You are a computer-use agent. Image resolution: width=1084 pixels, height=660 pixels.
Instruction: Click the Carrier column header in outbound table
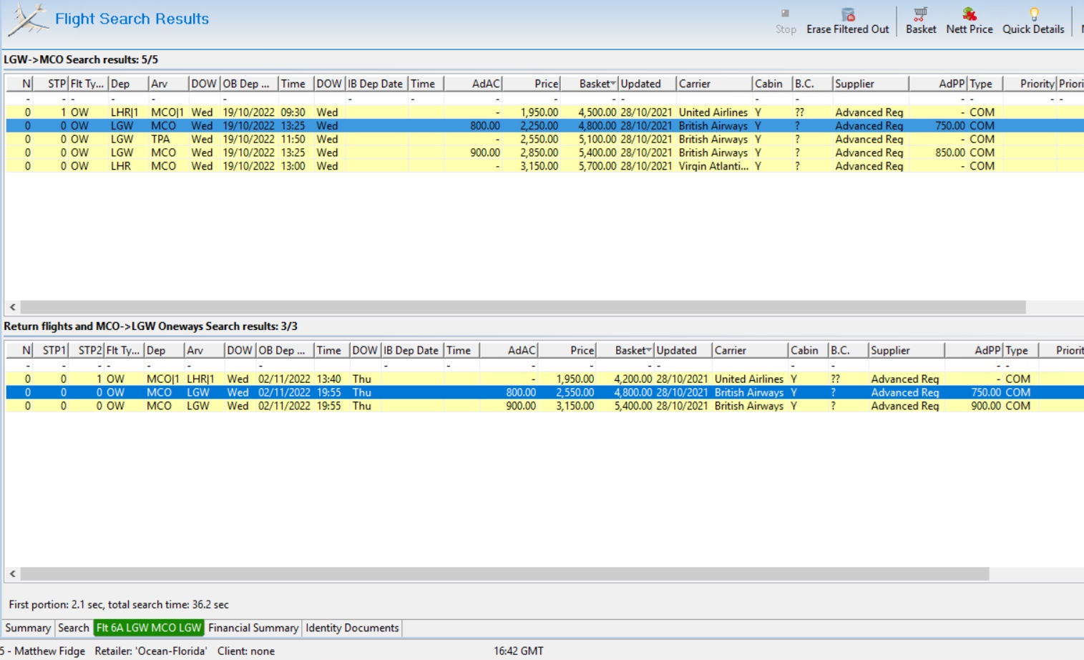pos(713,84)
